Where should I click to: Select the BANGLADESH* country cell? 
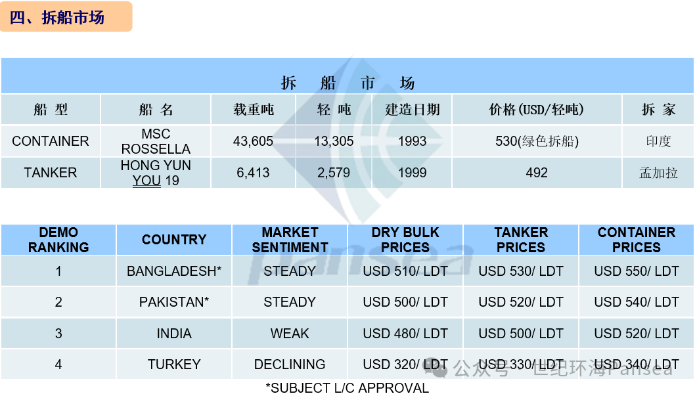pyautogui.click(x=173, y=271)
